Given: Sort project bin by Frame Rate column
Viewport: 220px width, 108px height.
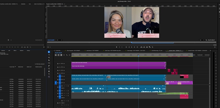Looking at the screenshot, I should 12,67.
